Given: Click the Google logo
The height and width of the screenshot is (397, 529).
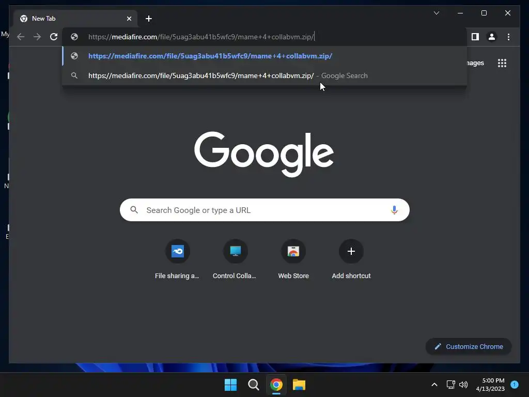Looking at the screenshot, I should point(264,154).
